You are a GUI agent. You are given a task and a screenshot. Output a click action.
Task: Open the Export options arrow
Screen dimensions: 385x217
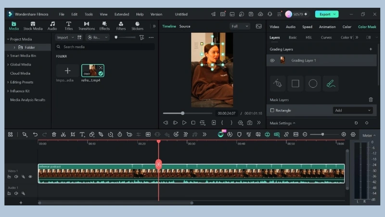point(334,14)
